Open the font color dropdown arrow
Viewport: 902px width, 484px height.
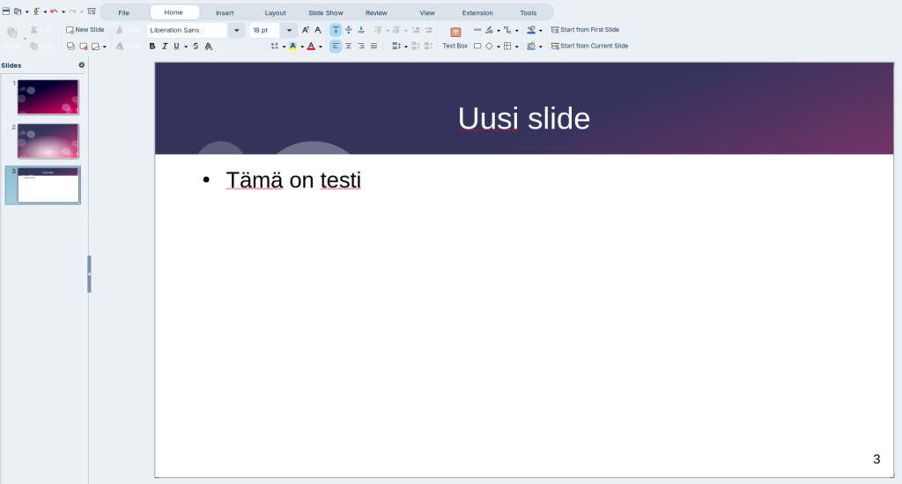[321, 47]
